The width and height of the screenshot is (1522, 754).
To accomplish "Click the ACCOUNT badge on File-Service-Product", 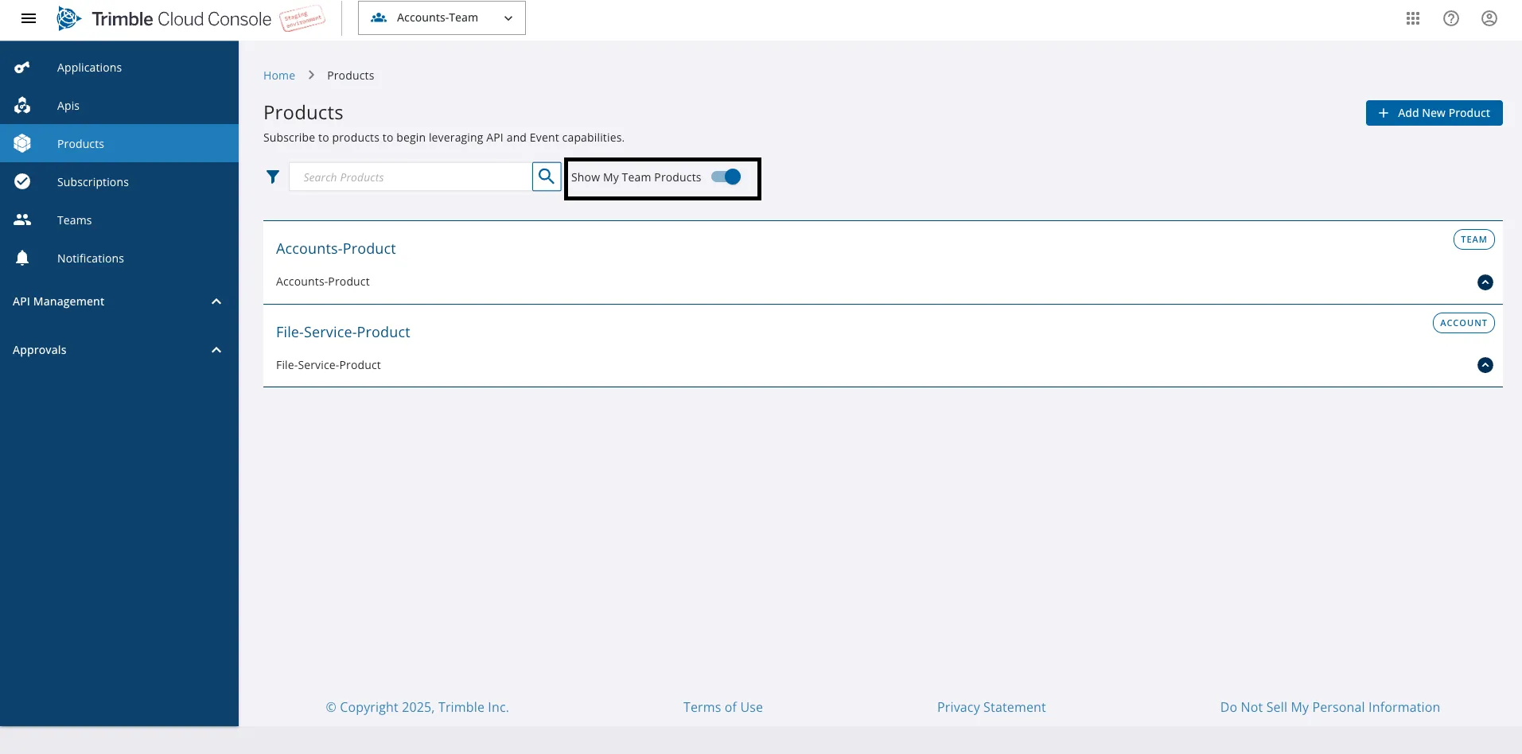I will (x=1463, y=323).
